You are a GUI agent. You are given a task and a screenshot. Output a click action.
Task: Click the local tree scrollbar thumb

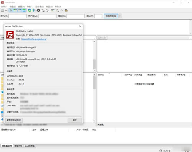(94, 64)
